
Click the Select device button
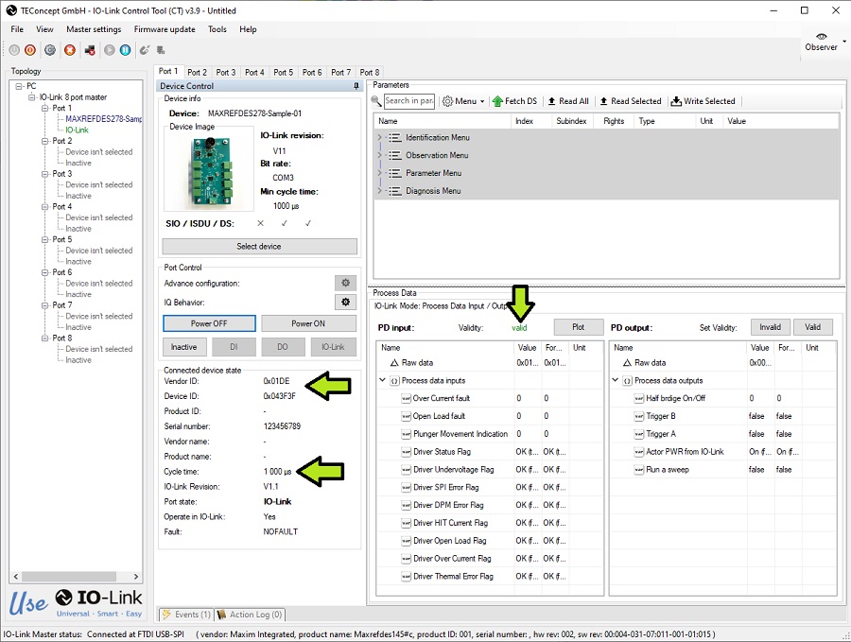coord(259,247)
